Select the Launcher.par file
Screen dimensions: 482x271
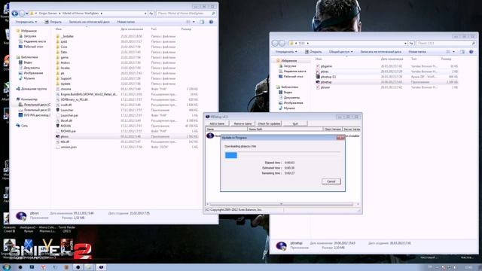click(67, 115)
